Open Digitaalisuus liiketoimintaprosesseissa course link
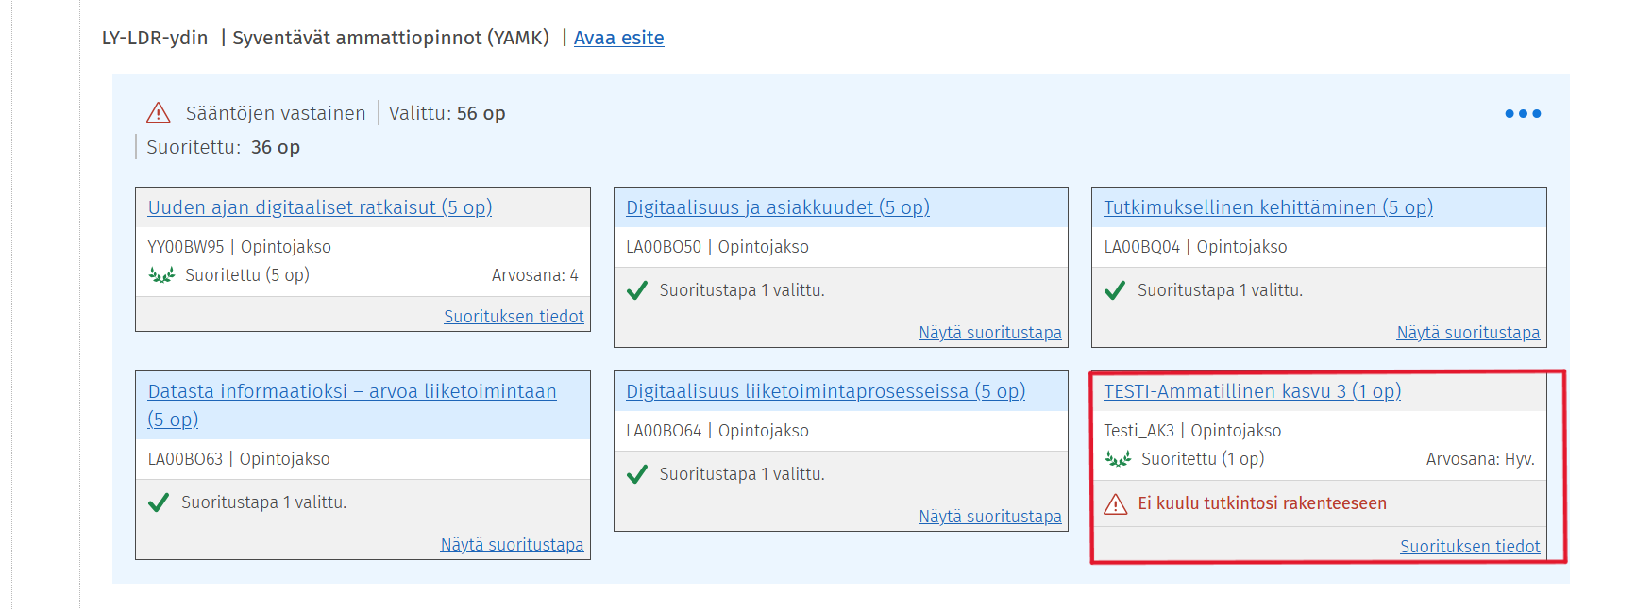Image resolution: width=1636 pixels, height=609 pixels. [x=825, y=391]
